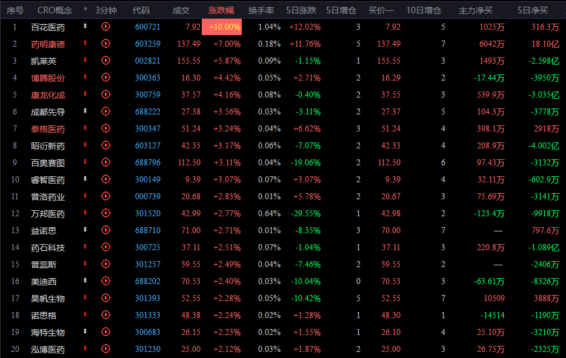The width and height of the screenshot is (566, 358).
Task: Open 3-minute replay icon for 万邦医药
Action: click(105, 213)
